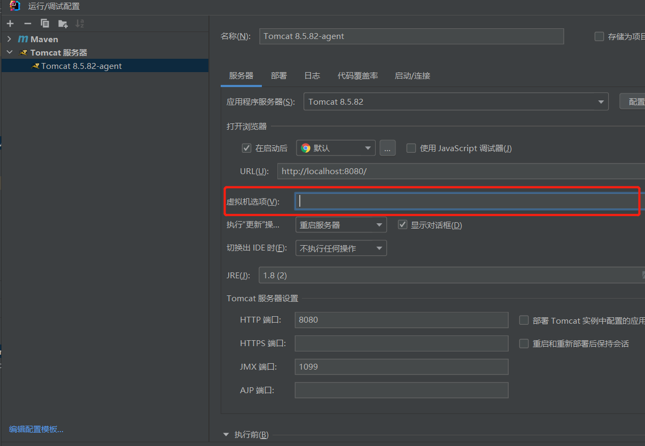Viewport: 645px width, 446px height.
Task: Uncheck the 'After launch' (在启动后) checkbox
Action: (x=246, y=148)
